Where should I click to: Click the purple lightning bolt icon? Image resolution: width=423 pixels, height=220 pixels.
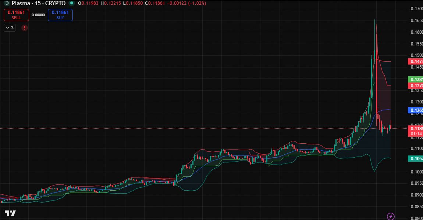391,216
